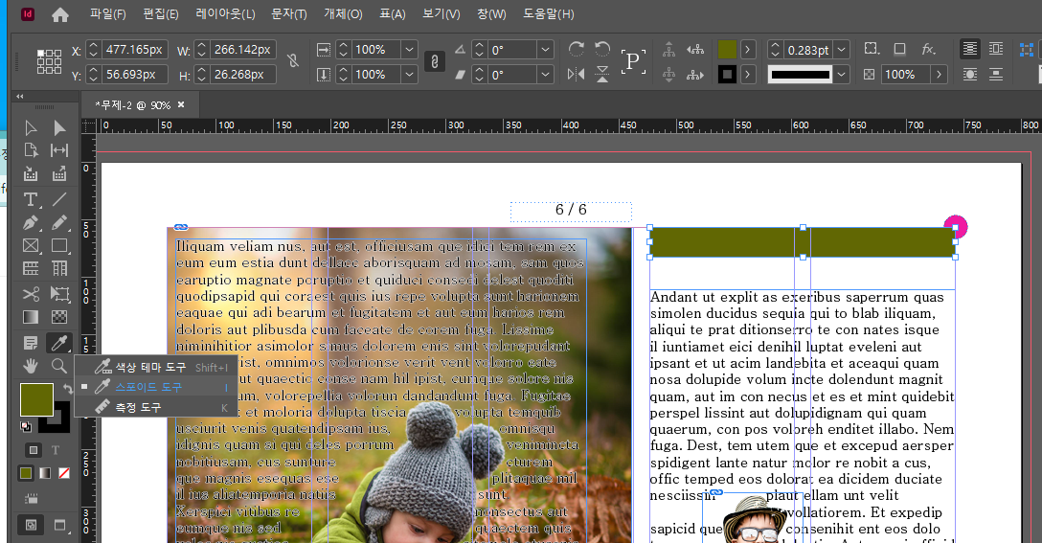Expand the opacity slider arrow

(x=939, y=75)
